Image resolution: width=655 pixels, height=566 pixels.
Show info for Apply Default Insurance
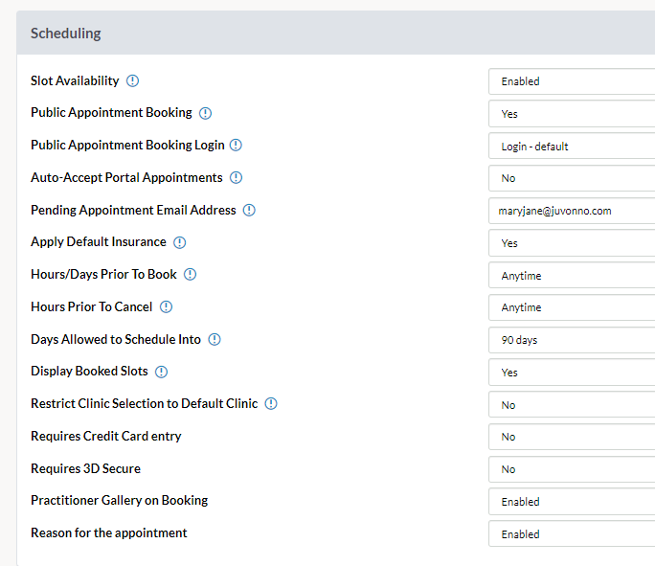(x=180, y=242)
